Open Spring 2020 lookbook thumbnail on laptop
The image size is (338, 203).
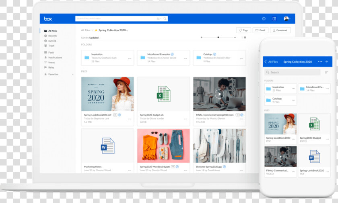[x=107, y=94]
